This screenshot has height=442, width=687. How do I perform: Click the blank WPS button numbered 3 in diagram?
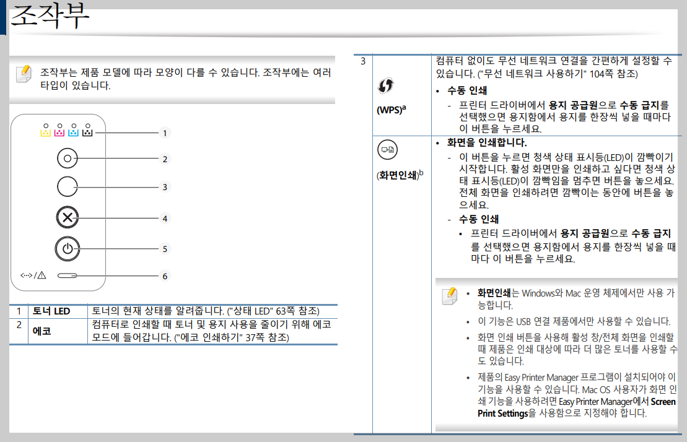point(67,187)
